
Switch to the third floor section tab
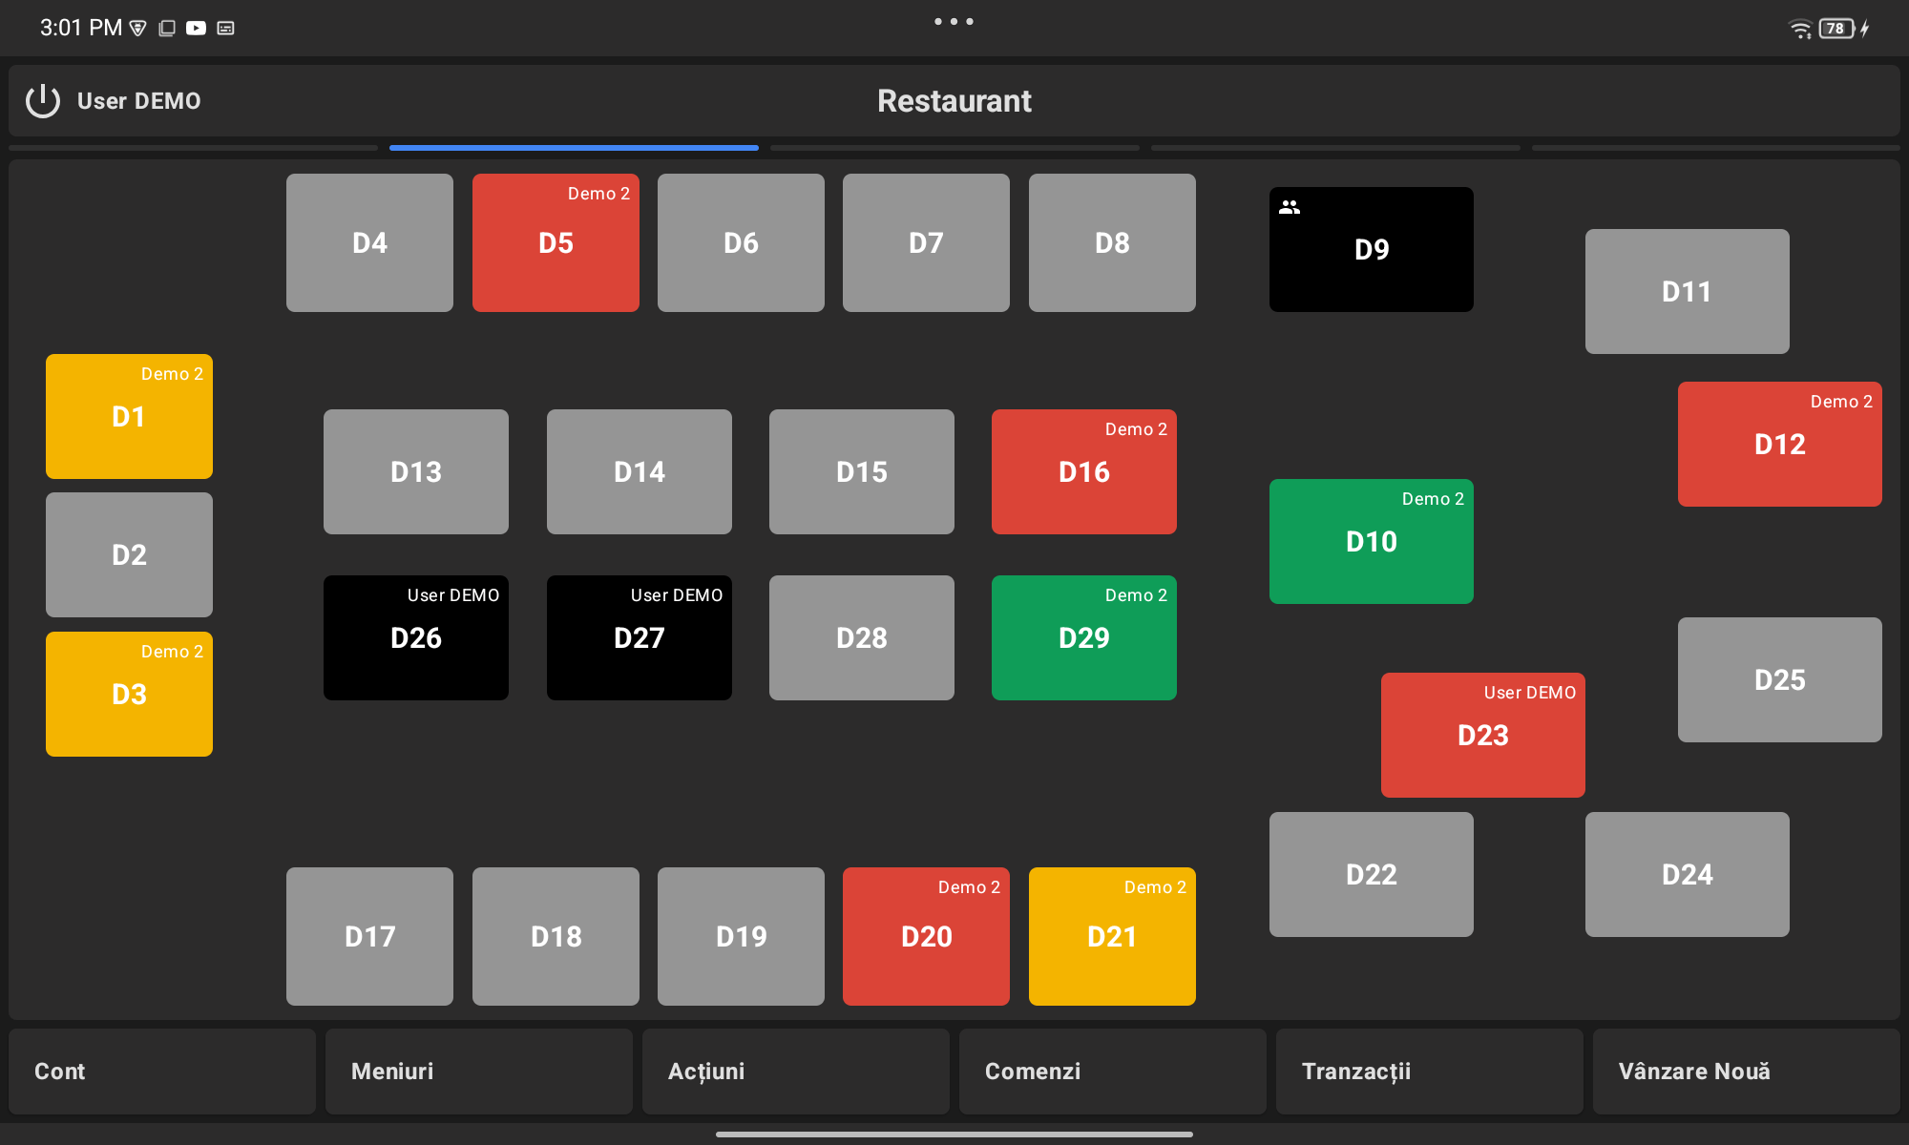[x=954, y=148]
